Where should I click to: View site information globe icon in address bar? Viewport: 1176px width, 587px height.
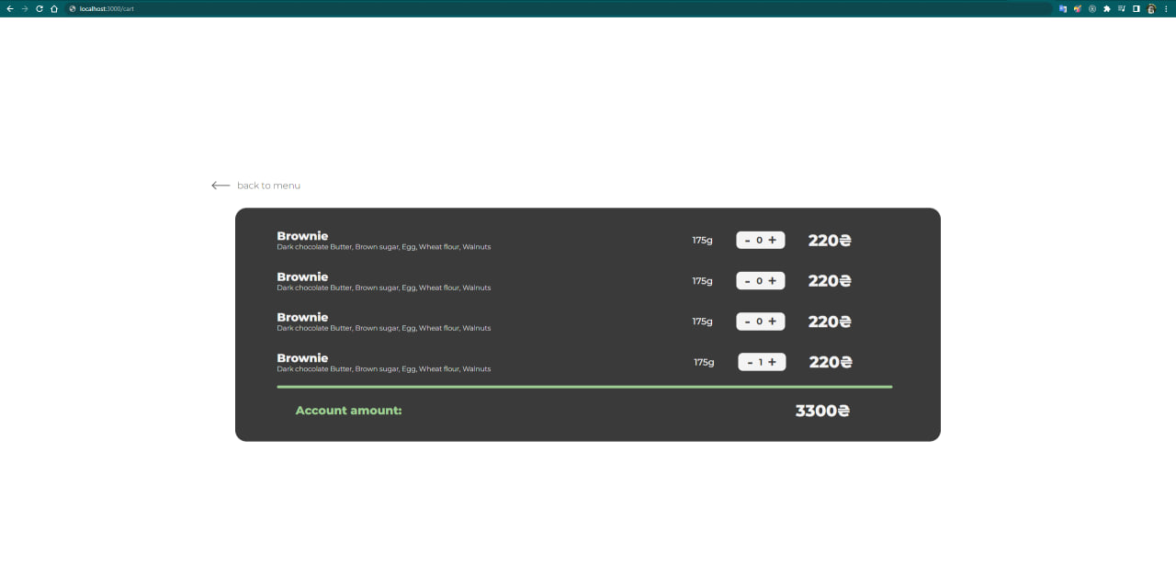click(x=73, y=8)
